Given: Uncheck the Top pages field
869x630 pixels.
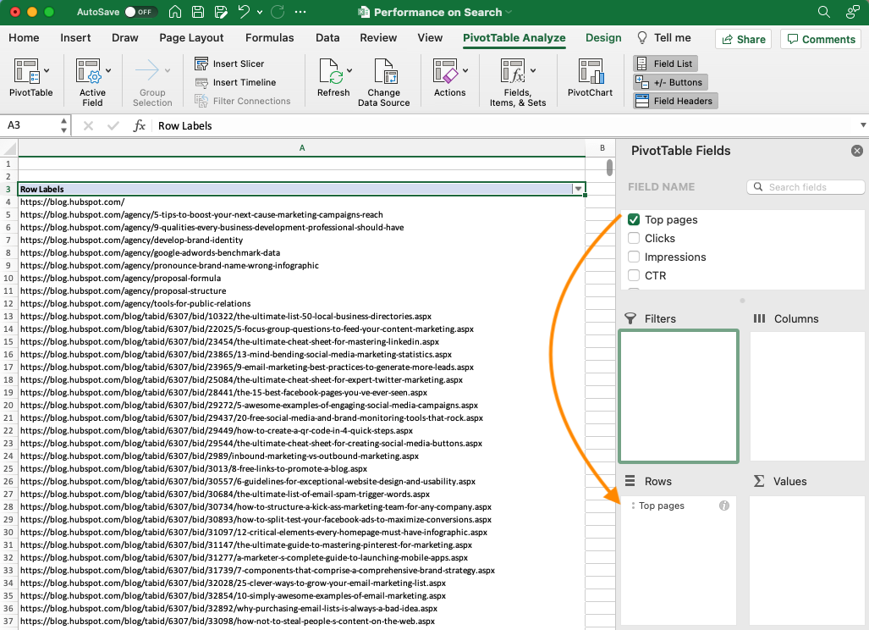Looking at the screenshot, I should pos(633,219).
